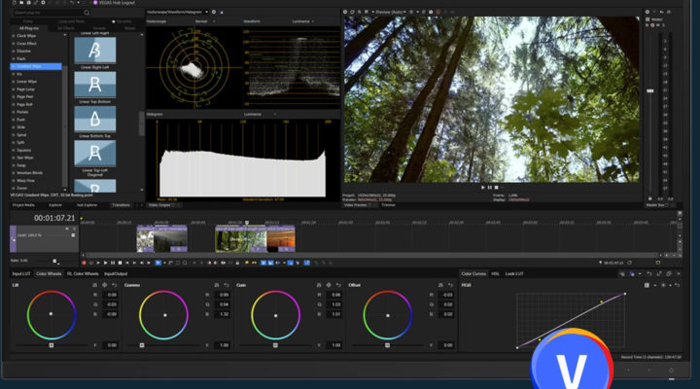Open the Waveform Luminance dropdown
This screenshot has width=700, height=389.
pyautogui.click(x=303, y=21)
